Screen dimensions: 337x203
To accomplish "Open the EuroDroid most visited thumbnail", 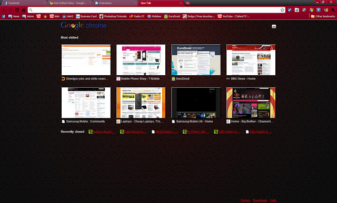I will [x=196, y=60].
